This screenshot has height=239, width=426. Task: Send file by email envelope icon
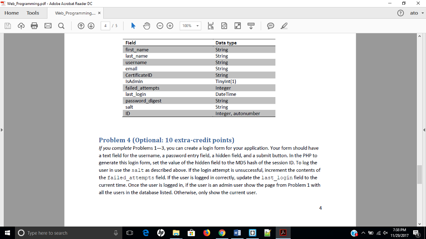[x=48, y=26]
